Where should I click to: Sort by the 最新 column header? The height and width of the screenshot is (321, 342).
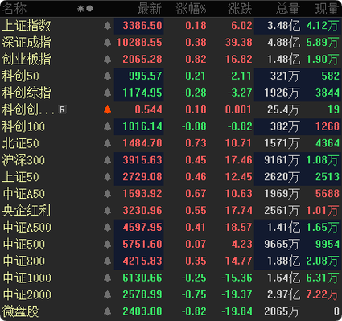pos(150,9)
